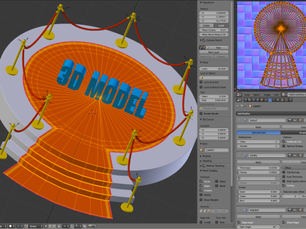Click the OpenGL render image icon
Screen dimensions: 306x229
90,226
